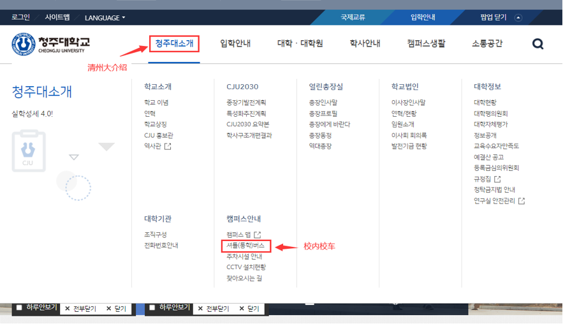Open 학사구조개편결과 link
The width and height of the screenshot is (563, 324).
[x=249, y=135]
